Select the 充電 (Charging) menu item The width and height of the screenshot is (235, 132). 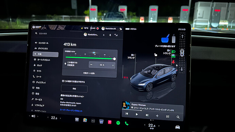(x=46, y=54)
